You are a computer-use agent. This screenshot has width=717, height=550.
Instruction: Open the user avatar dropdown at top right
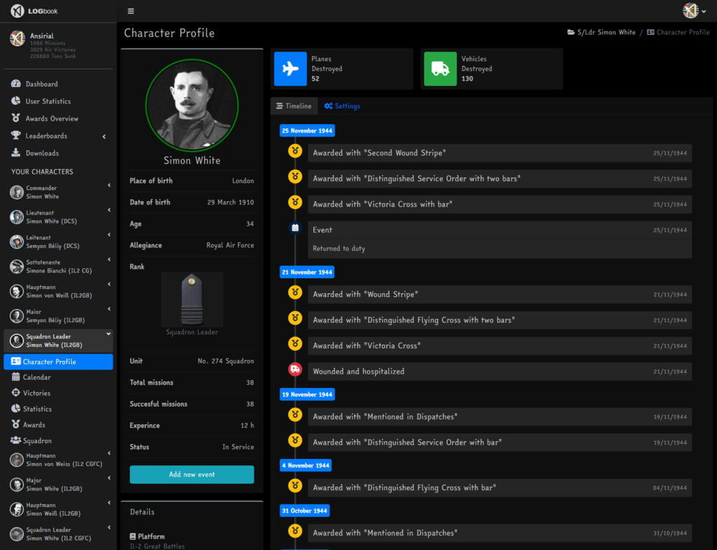[694, 11]
